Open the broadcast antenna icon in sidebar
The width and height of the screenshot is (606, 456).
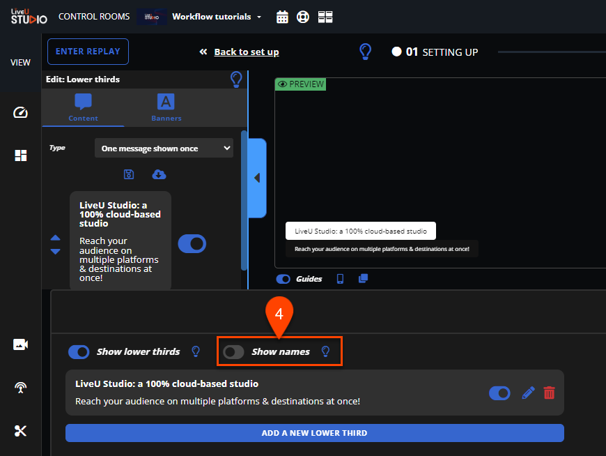pos(20,388)
